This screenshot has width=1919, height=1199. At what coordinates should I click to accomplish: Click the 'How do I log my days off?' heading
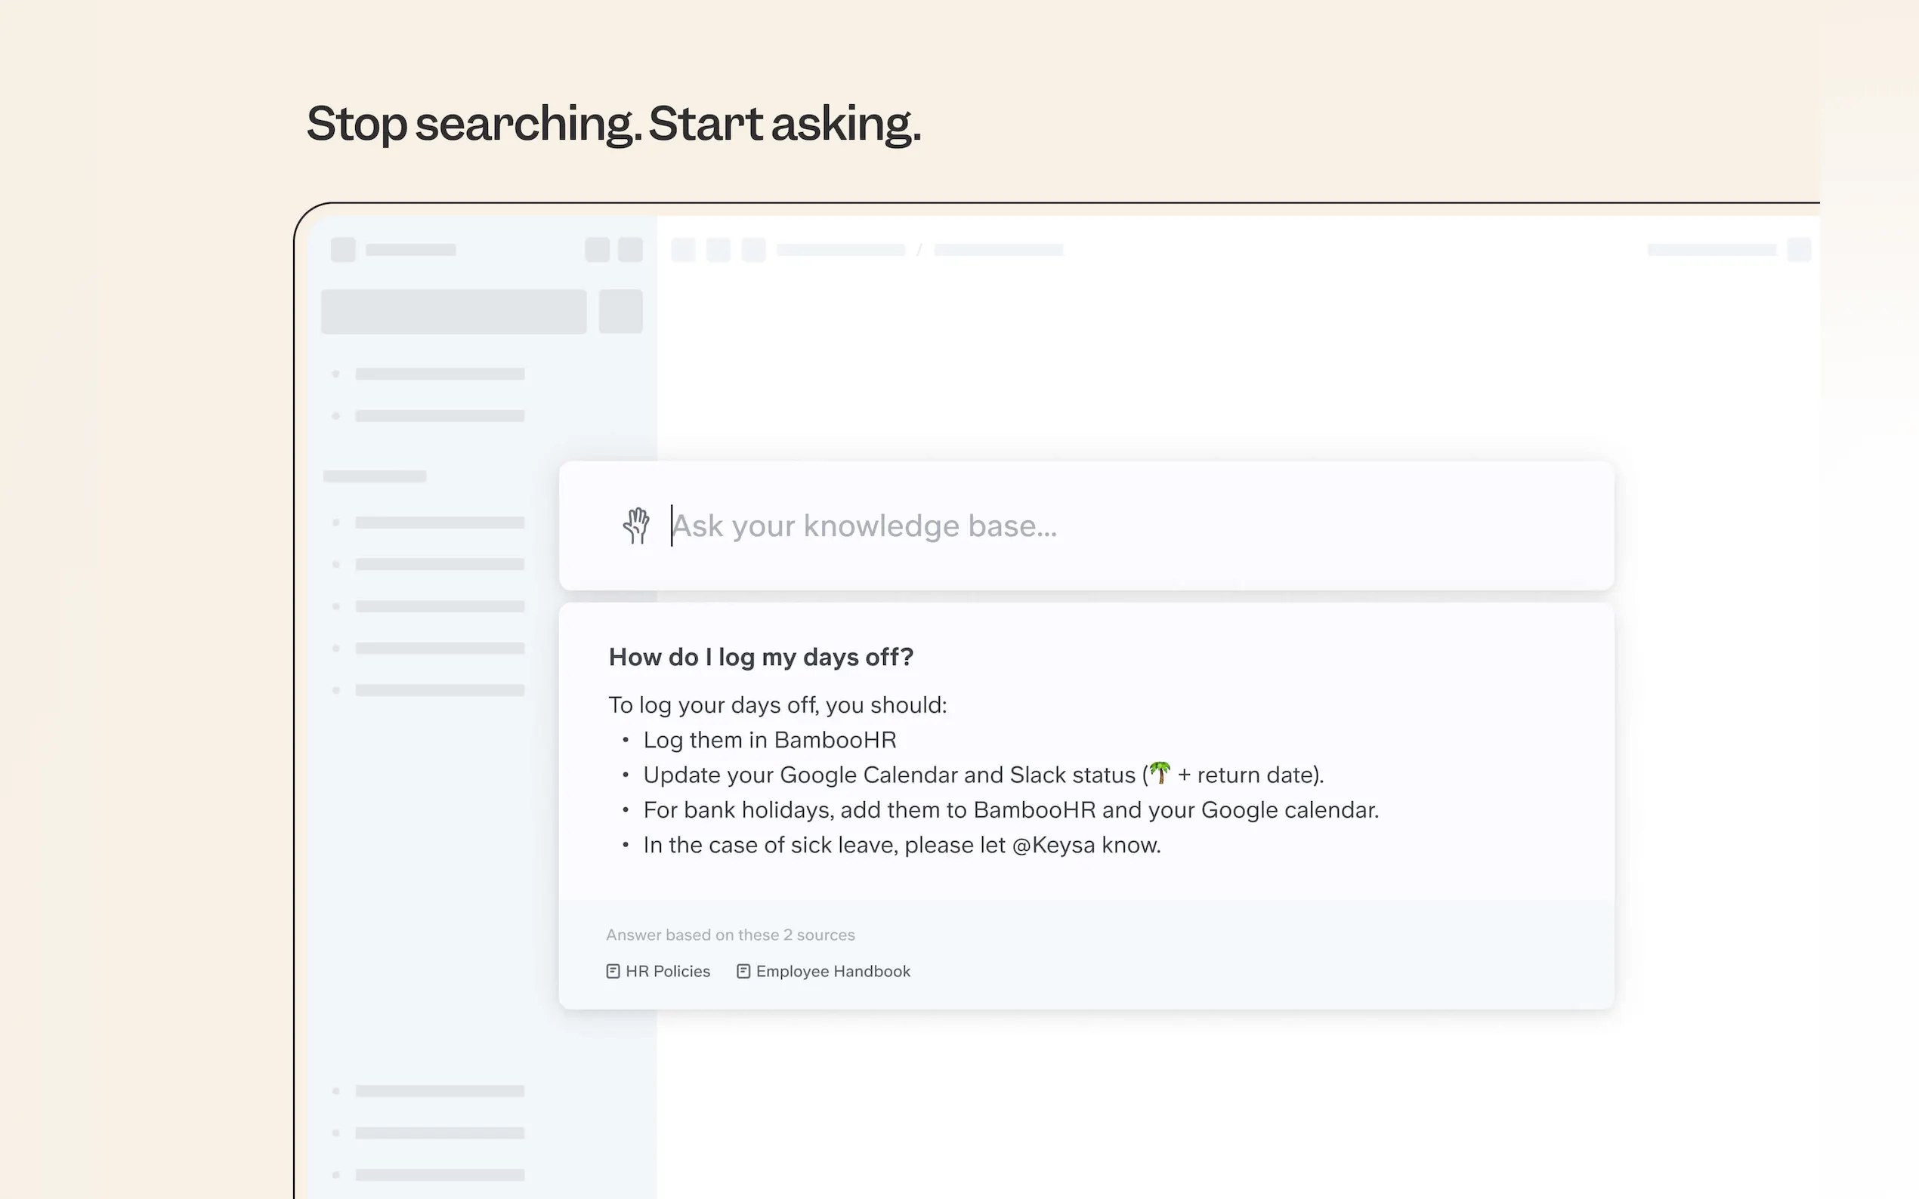tap(760, 658)
